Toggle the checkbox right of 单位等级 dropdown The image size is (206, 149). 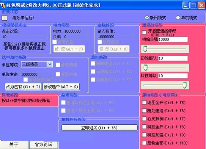pyautogui.click(x=58, y=65)
